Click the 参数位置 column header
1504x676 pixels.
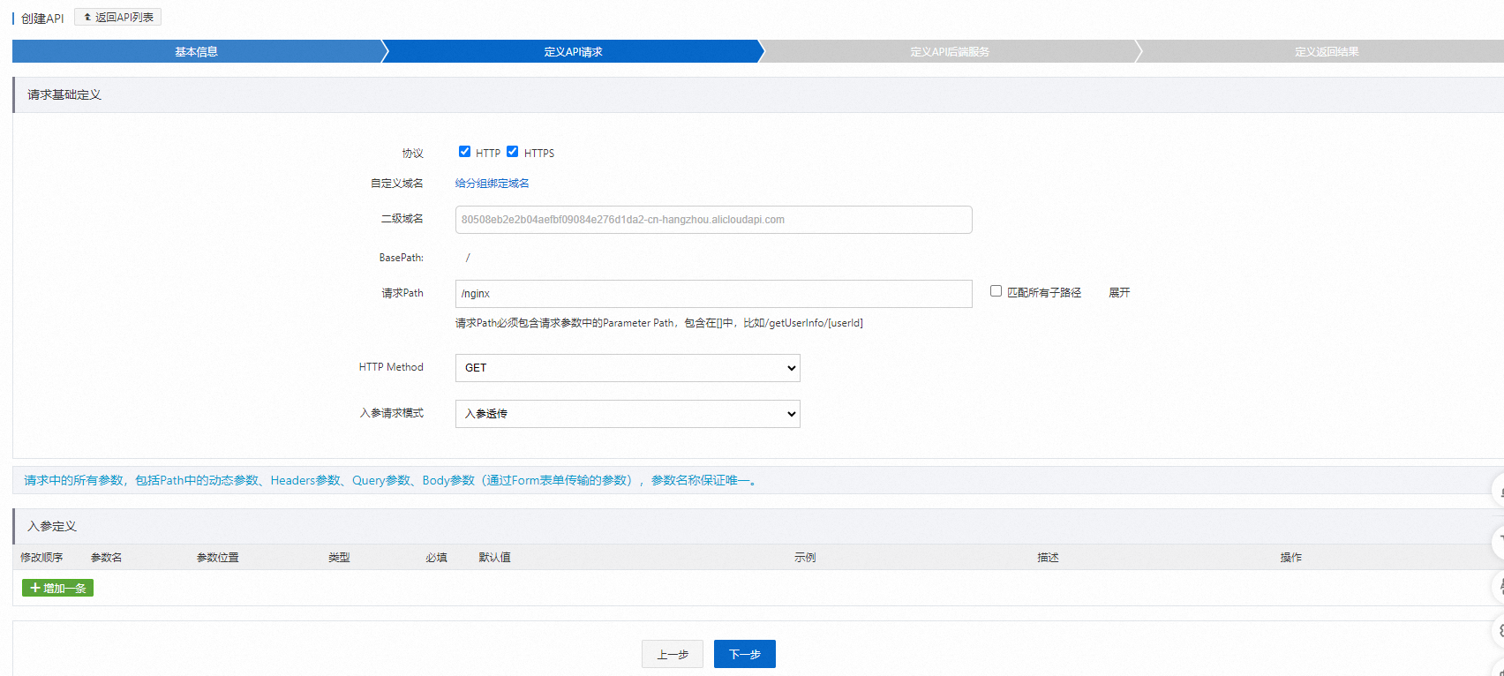pyautogui.click(x=217, y=557)
